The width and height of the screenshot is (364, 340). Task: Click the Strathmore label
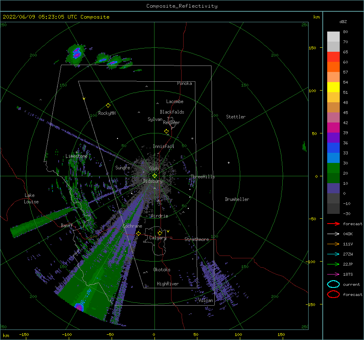[197, 239]
